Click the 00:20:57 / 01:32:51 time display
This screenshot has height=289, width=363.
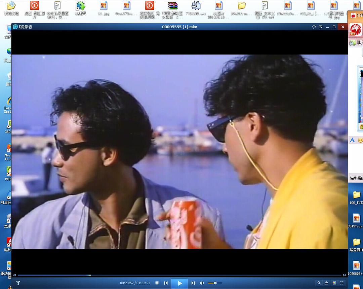(x=135, y=283)
